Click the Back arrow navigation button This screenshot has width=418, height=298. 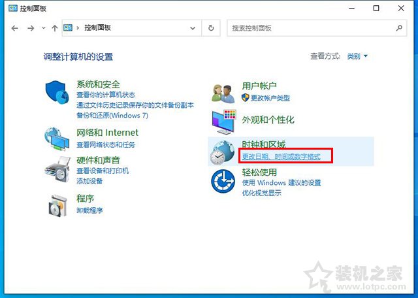click(x=14, y=28)
